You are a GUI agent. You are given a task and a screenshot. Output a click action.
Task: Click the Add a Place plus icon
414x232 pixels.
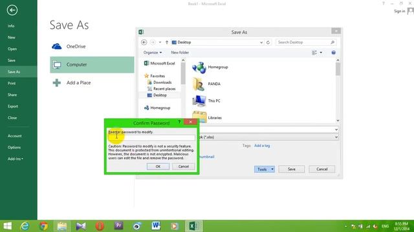coord(56,83)
